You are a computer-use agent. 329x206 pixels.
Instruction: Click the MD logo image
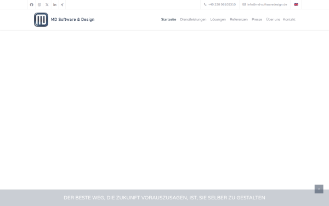click(41, 20)
